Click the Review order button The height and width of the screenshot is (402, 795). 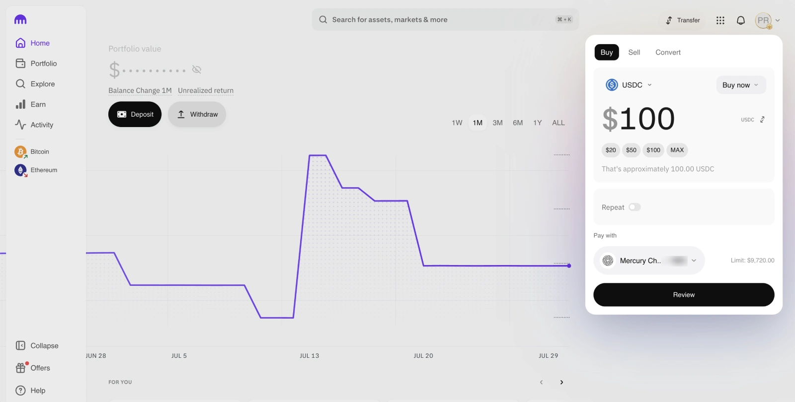[684, 295]
